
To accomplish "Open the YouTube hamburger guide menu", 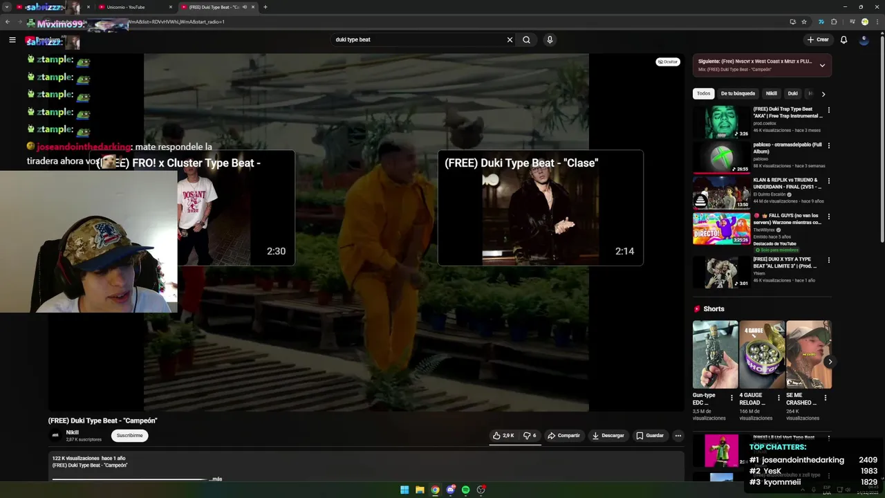I will click(12, 39).
